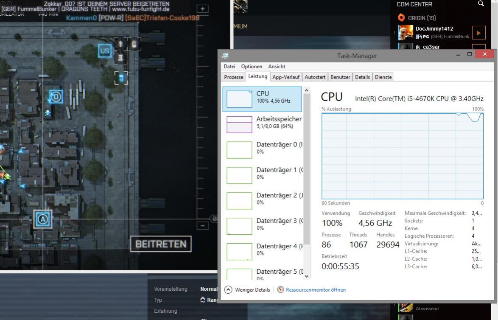Click the Origin logo in COM-CENTER
498x320 pixels.
[x=401, y=18]
